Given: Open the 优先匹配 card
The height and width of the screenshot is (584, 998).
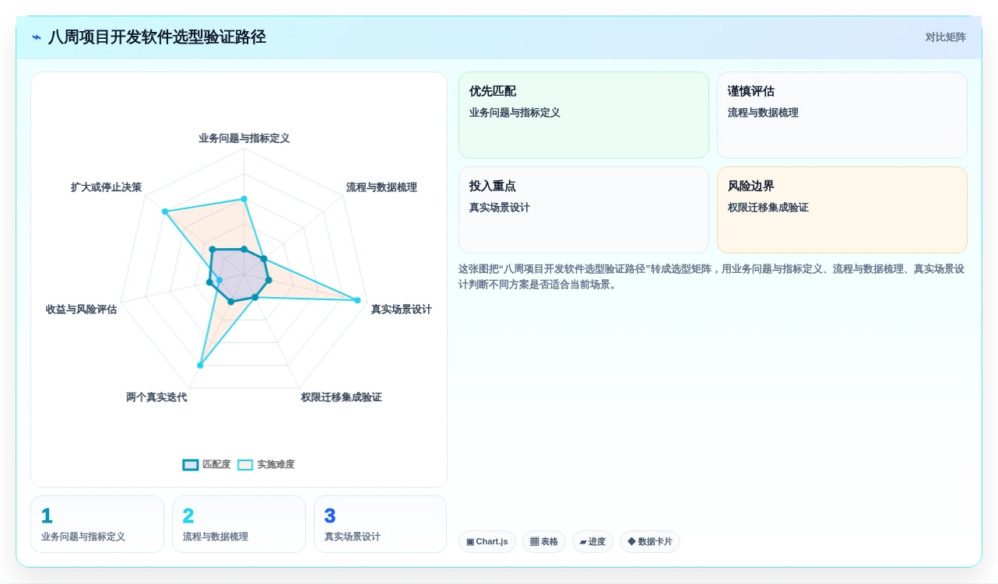Looking at the screenshot, I should (x=584, y=115).
